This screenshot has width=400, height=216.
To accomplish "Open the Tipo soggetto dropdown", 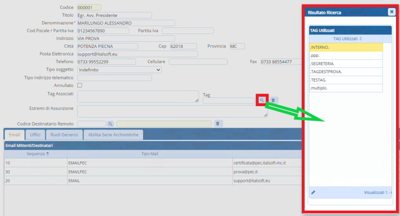I will point(119,70).
